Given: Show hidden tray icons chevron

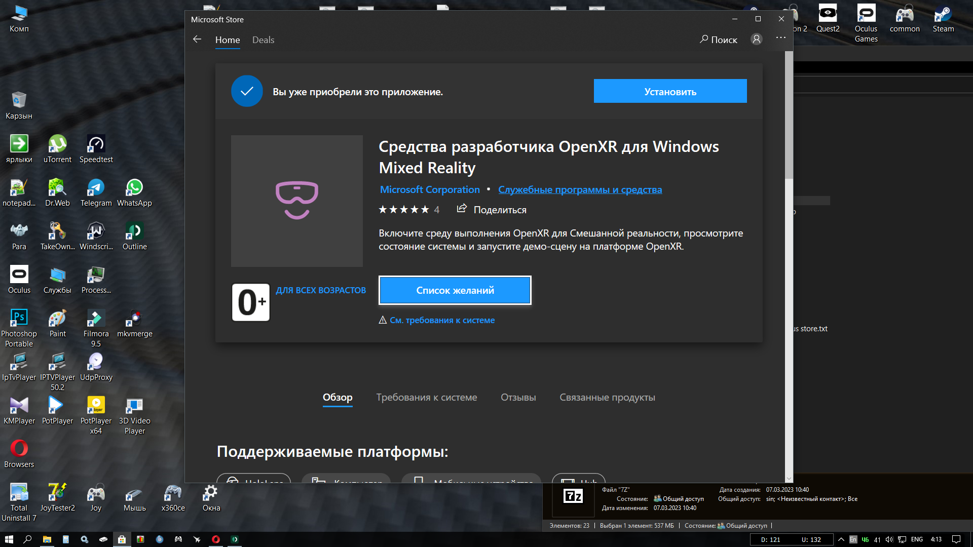Looking at the screenshot, I should (x=841, y=539).
